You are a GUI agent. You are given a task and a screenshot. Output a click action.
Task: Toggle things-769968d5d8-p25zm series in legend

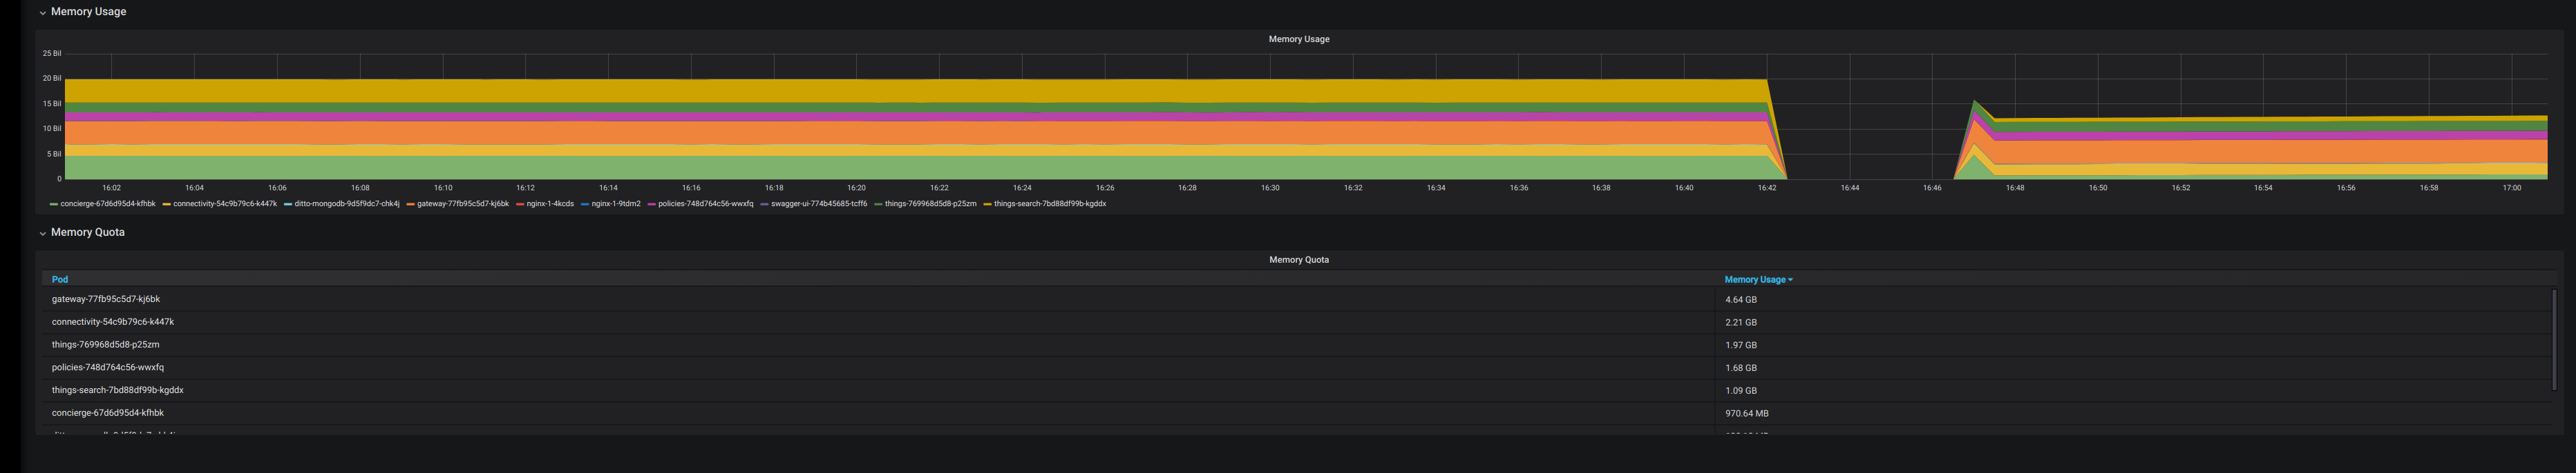coord(930,203)
